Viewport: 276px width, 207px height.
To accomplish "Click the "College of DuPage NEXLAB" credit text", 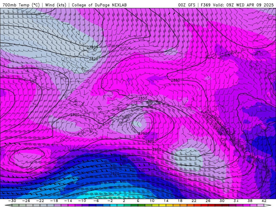I will point(99,5).
